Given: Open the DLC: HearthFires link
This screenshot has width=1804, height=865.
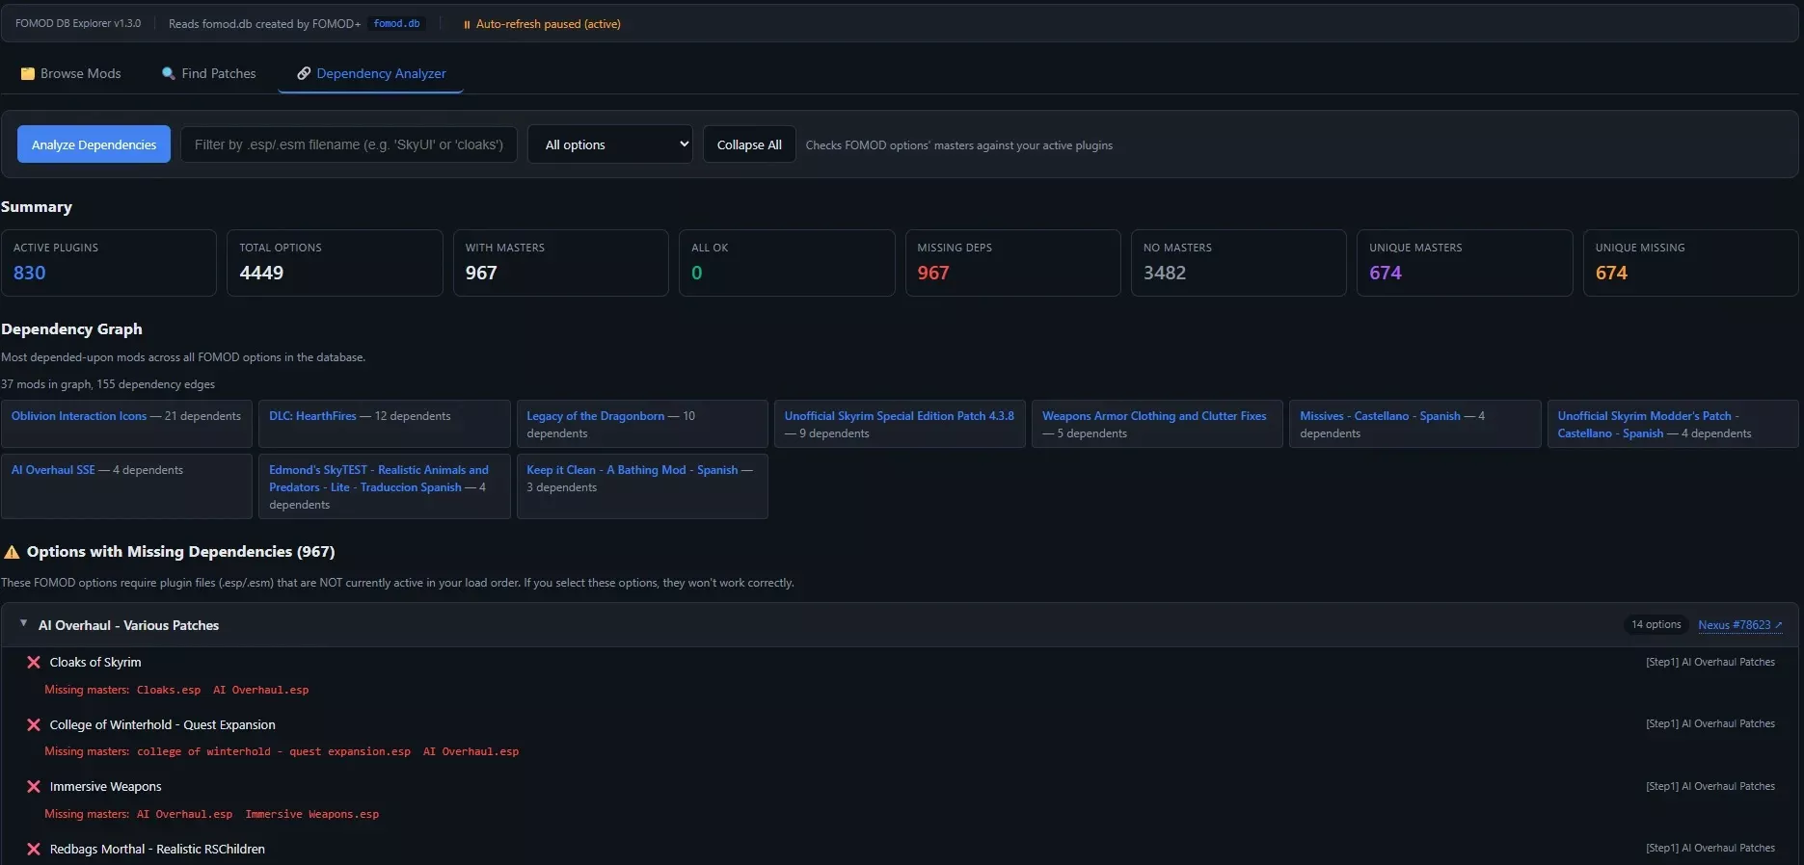Looking at the screenshot, I should point(312,416).
